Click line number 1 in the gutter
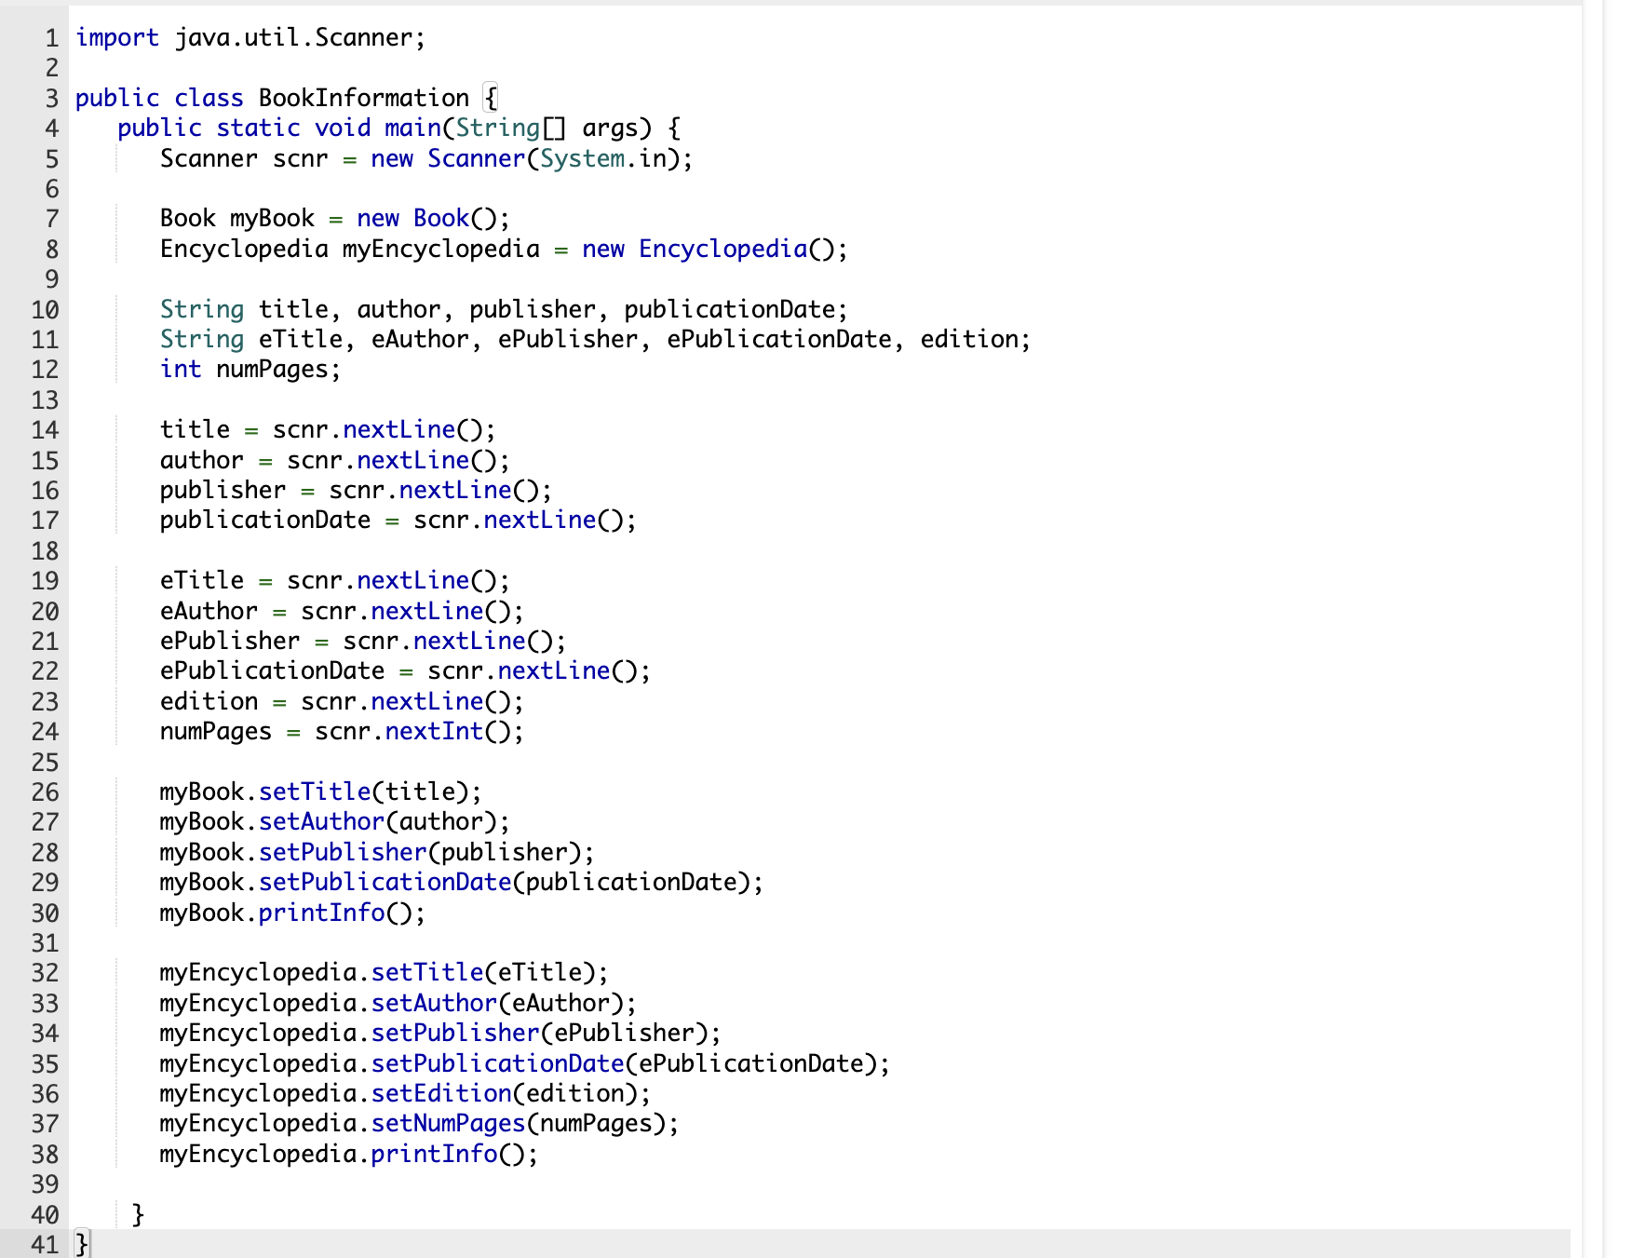 (51, 37)
